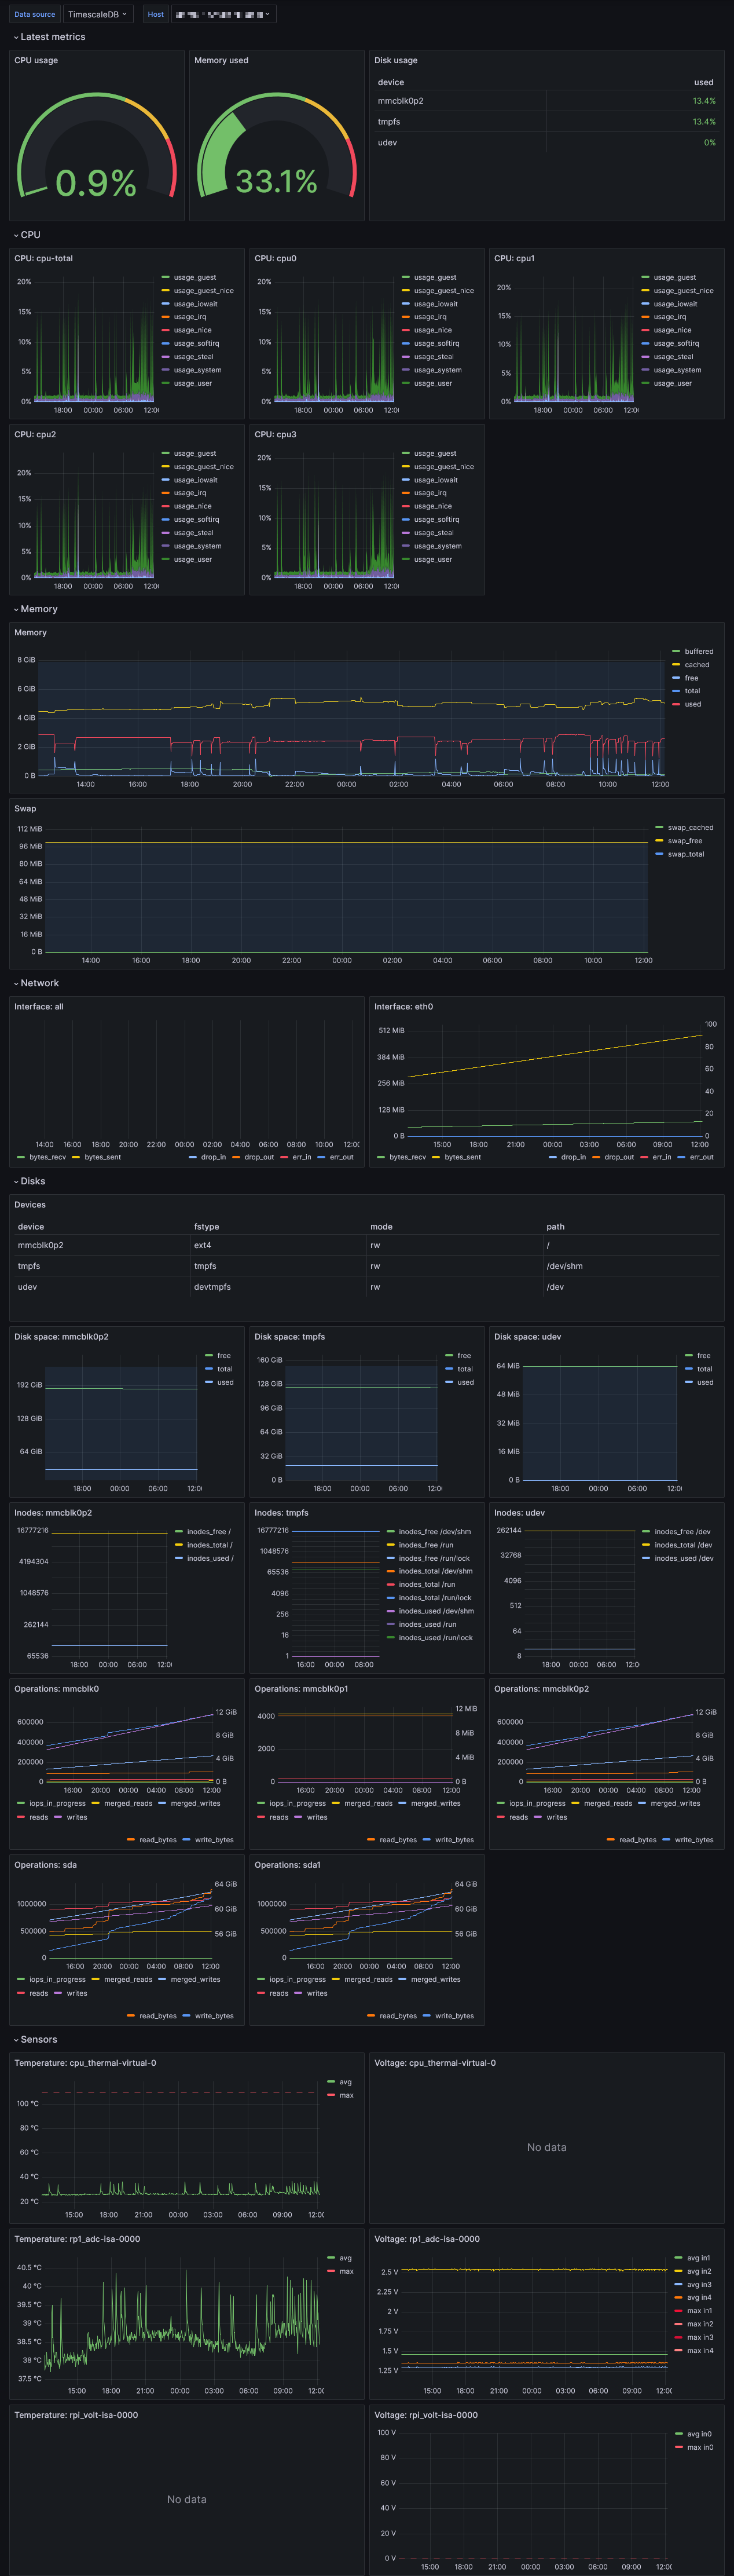This screenshot has height=2576, width=734.
Task: Collapse the Sensors row section
Action: tap(36, 2039)
